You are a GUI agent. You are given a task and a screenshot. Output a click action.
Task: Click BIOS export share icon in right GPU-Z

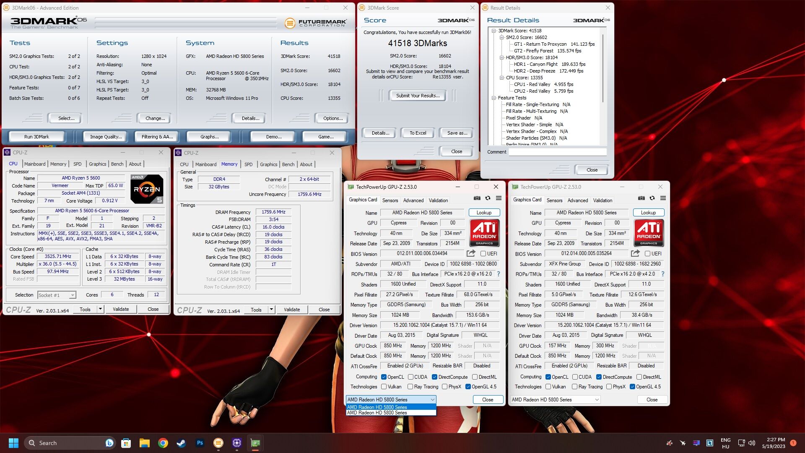pos(635,253)
